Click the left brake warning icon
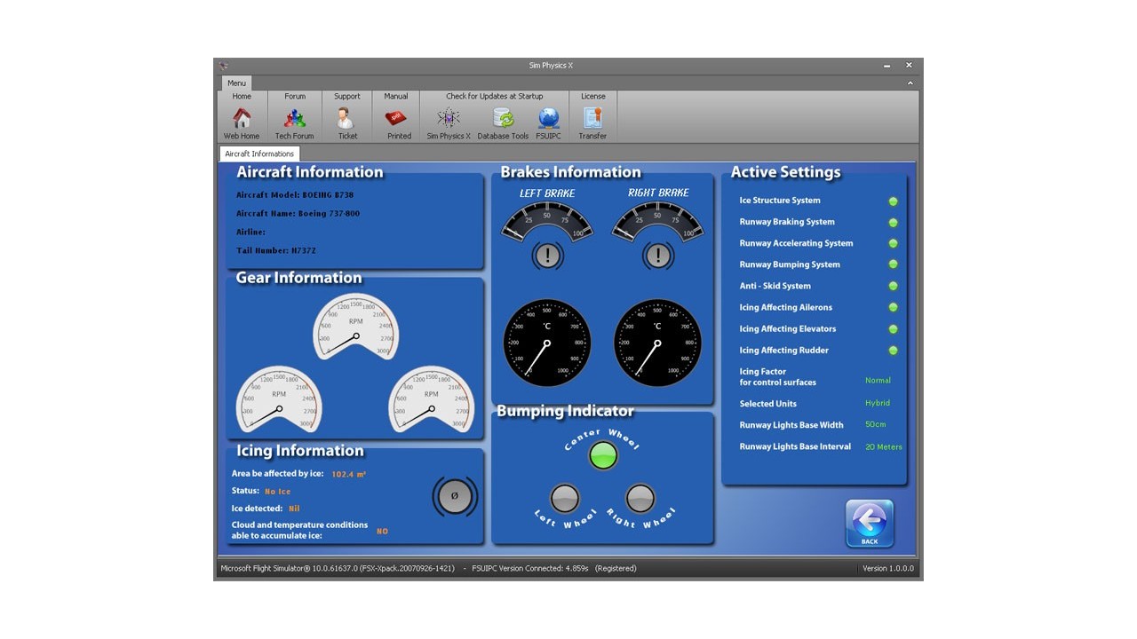The height and width of the screenshot is (639, 1137). point(547,256)
